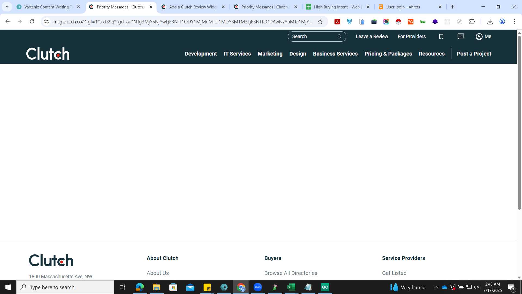Click the Windows taskbar search box
Image resolution: width=522 pixels, height=294 pixels.
(x=65, y=287)
